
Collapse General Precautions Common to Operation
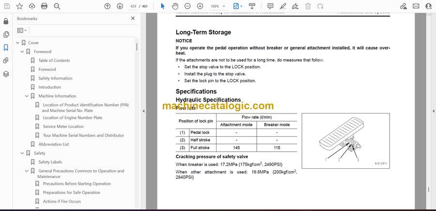click(27, 171)
